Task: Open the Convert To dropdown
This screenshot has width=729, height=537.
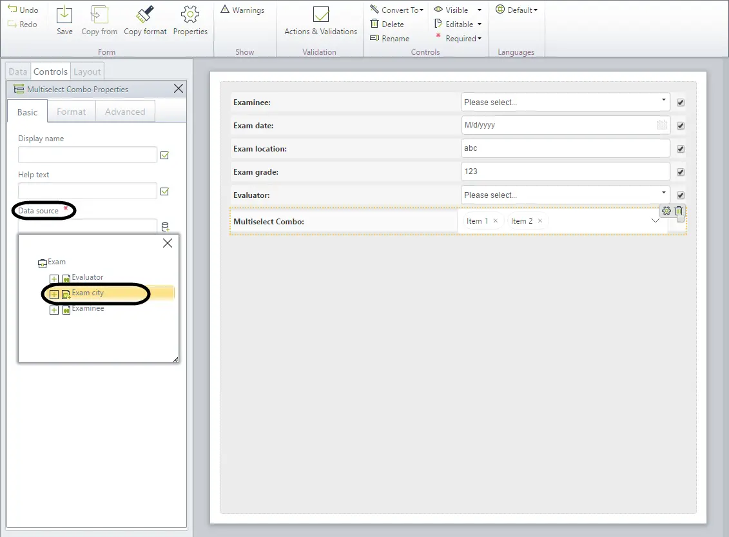Action: (x=397, y=10)
